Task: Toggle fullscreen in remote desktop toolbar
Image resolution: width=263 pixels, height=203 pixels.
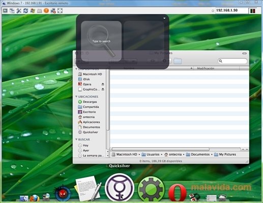Action: coord(60,11)
